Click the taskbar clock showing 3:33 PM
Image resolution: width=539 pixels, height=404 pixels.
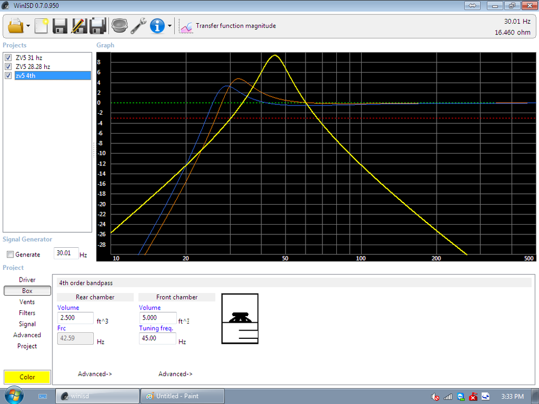[512, 396]
